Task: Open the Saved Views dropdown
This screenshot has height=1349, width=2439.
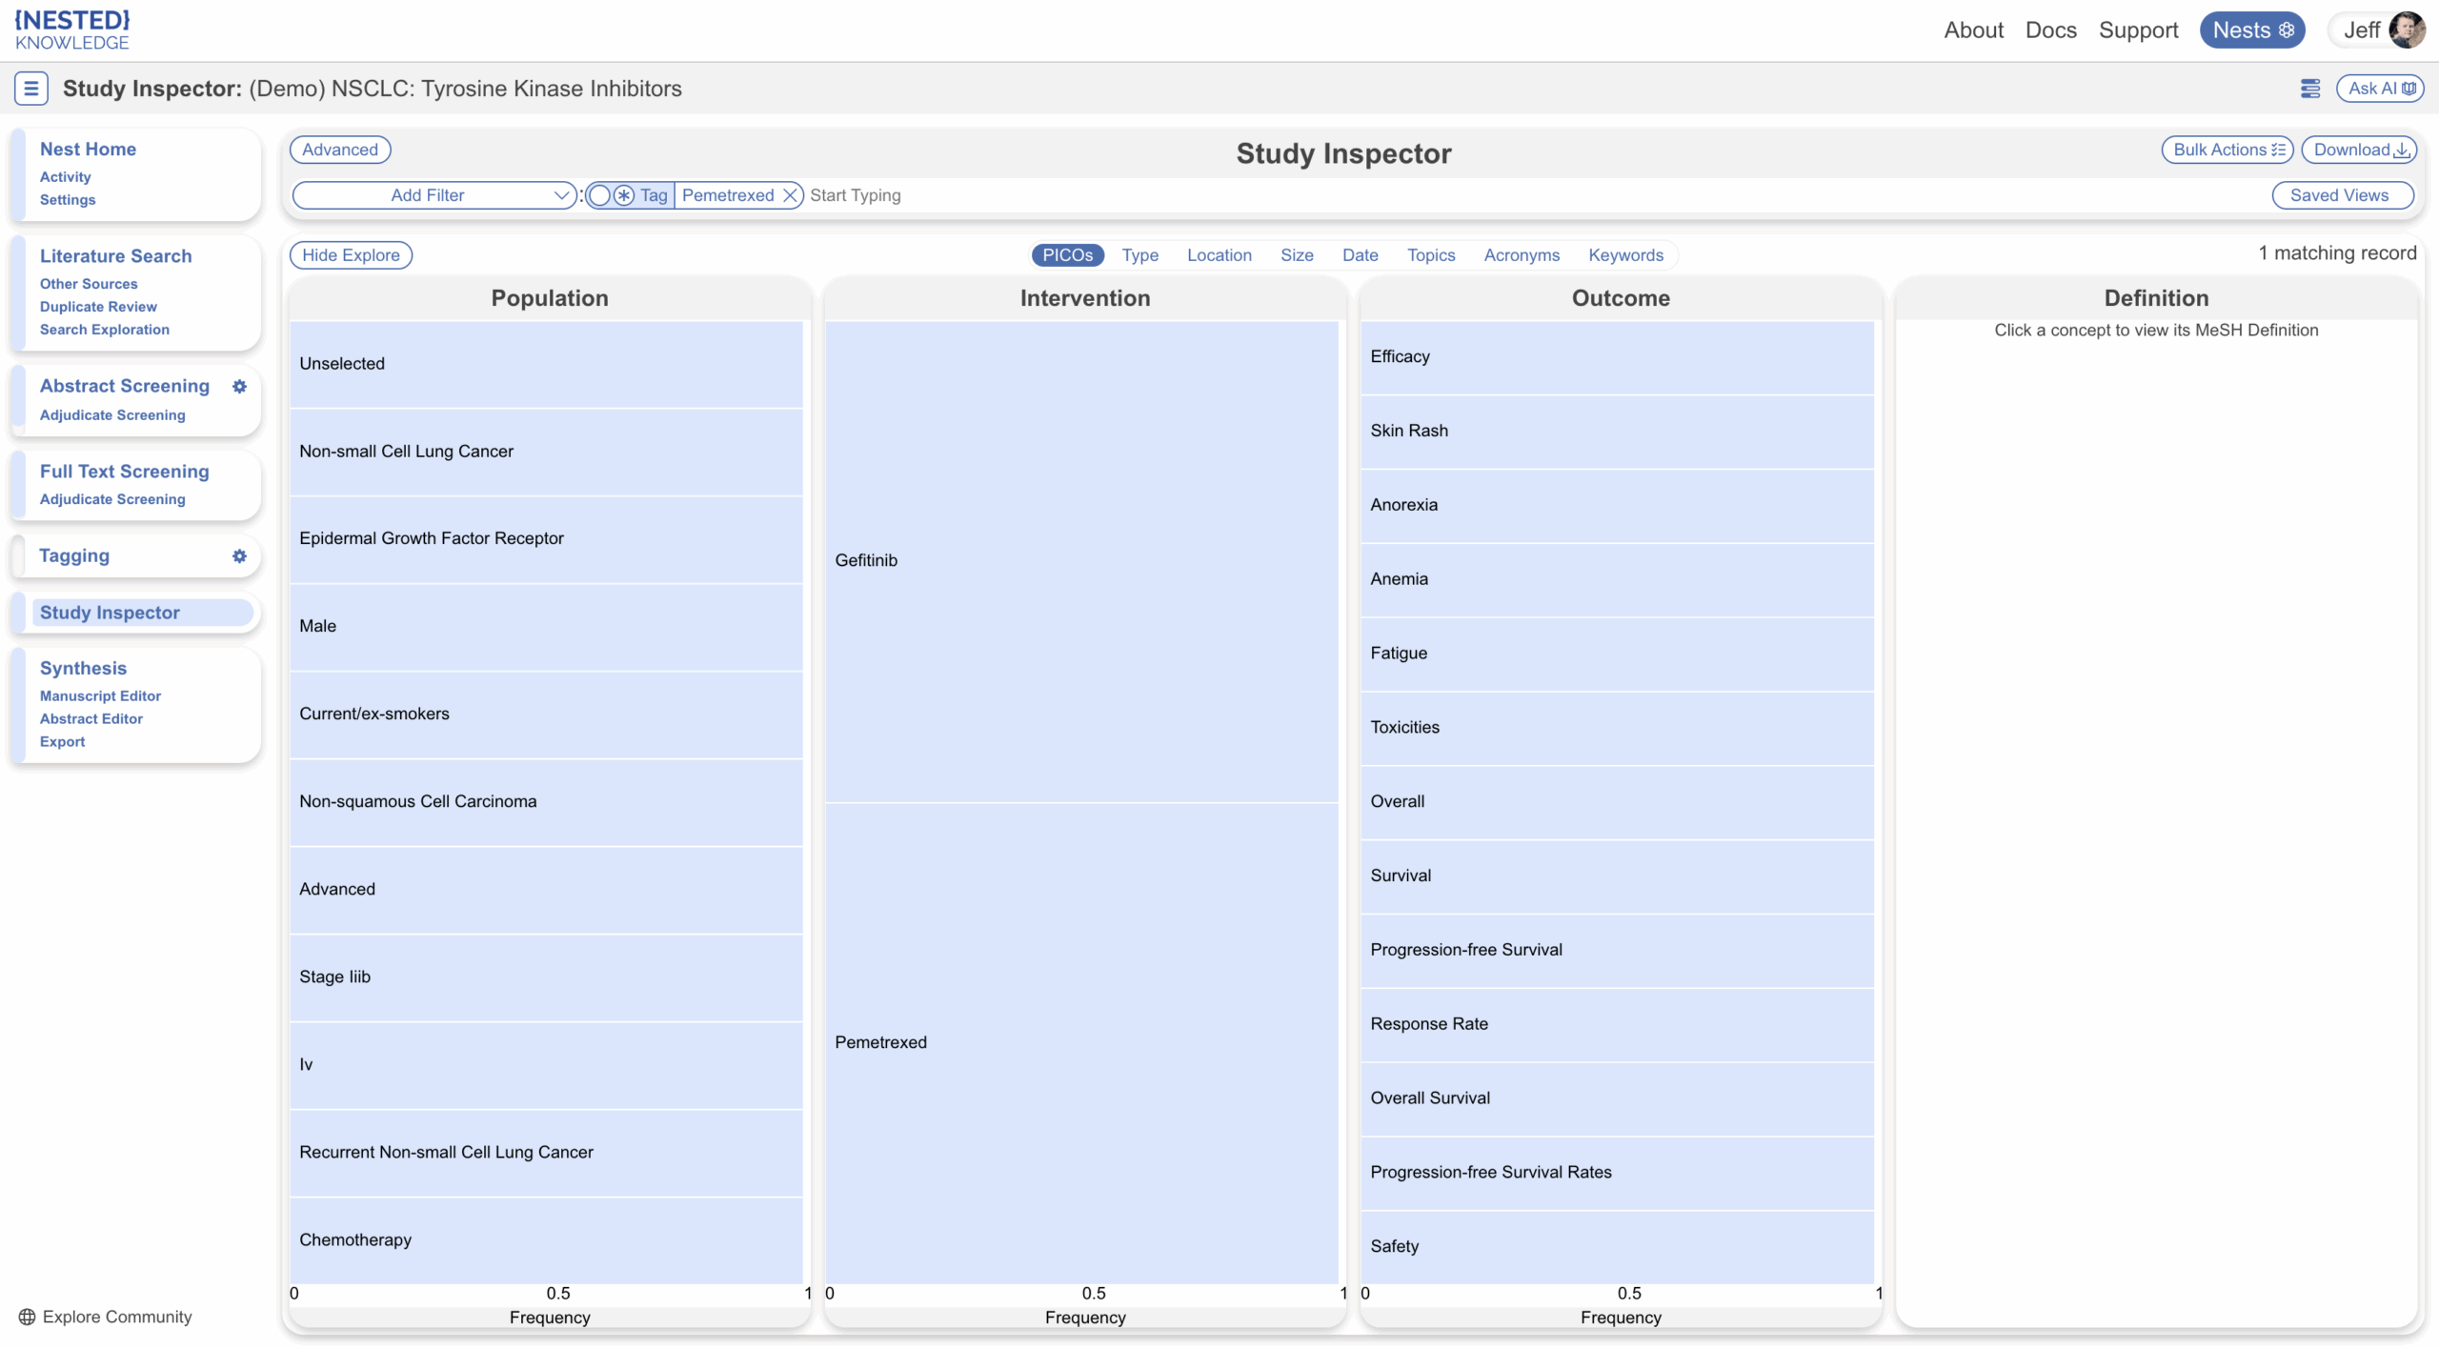Action: point(2342,195)
